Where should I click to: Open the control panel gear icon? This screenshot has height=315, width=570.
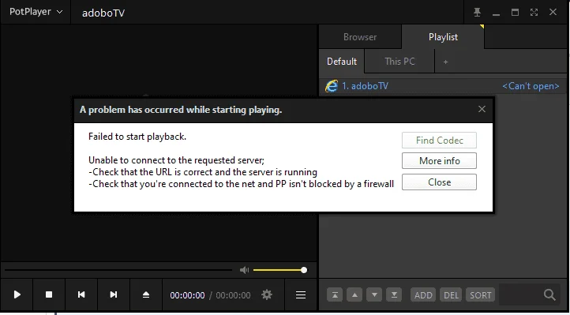267,294
